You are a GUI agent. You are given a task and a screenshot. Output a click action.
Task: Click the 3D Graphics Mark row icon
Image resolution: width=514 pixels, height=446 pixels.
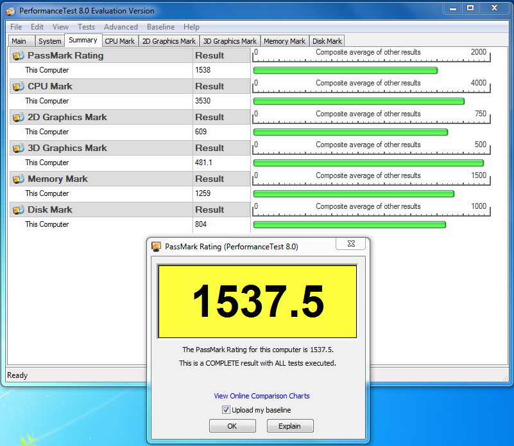[19, 148]
